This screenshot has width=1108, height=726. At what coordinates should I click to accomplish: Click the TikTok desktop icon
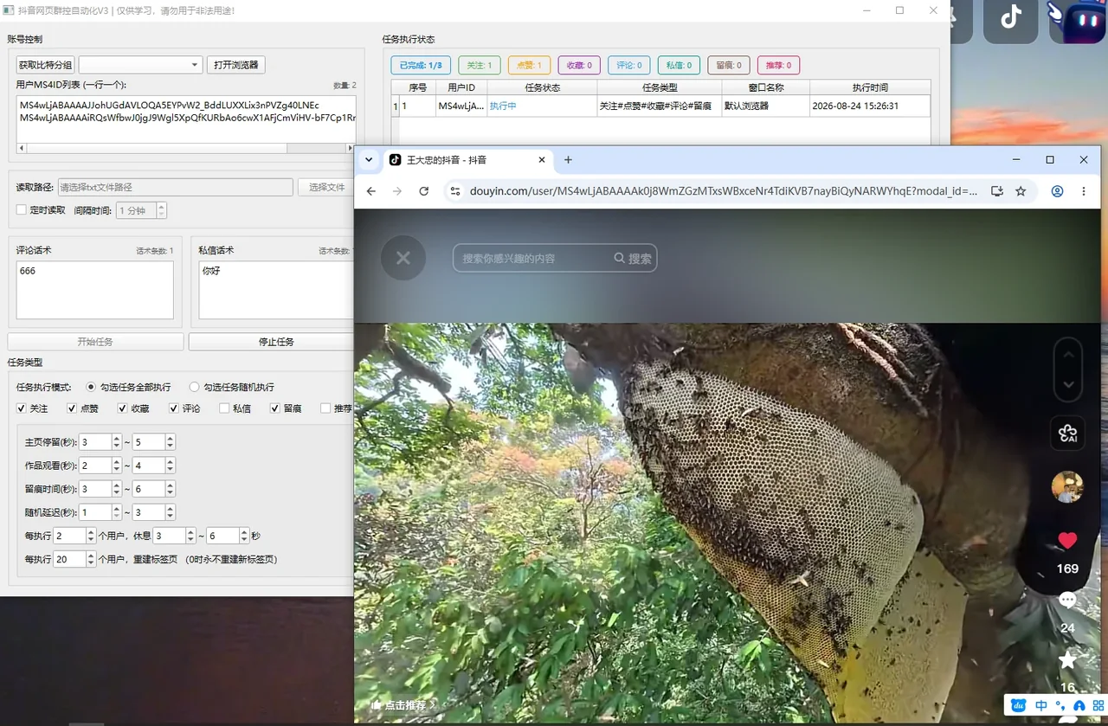coord(1011,18)
